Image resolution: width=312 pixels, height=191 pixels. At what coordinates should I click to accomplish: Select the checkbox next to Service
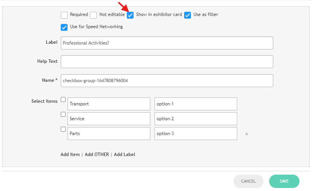click(x=63, y=114)
